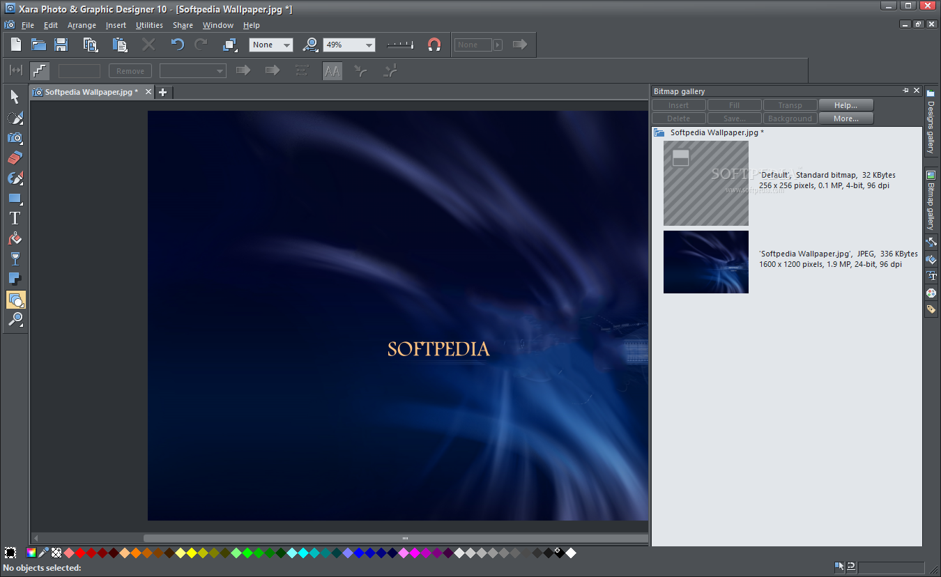Screen dimensions: 941x577
Task: Open the Share menu
Action: (183, 25)
